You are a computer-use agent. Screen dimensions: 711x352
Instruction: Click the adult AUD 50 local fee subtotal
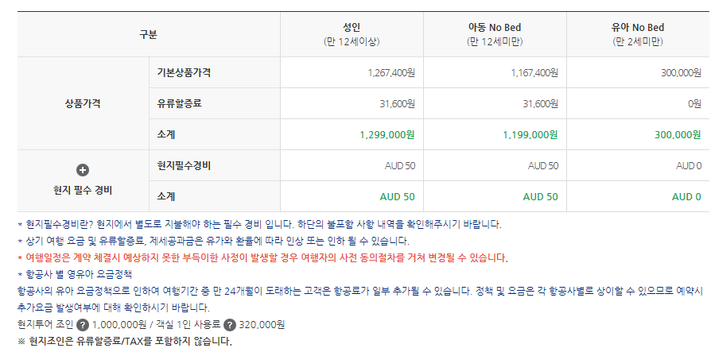pos(397,196)
